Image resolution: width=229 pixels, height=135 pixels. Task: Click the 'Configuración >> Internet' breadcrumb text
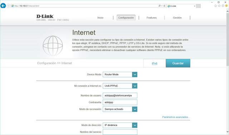(54, 63)
